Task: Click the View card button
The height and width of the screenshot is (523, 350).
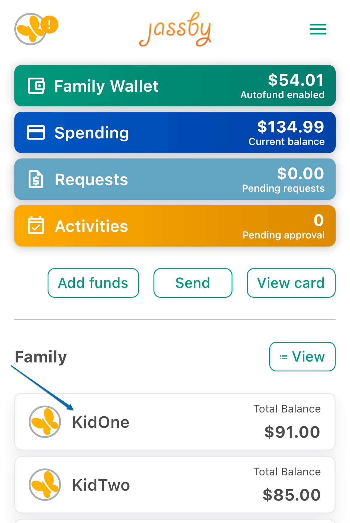Action: click(x=291, y=283)
